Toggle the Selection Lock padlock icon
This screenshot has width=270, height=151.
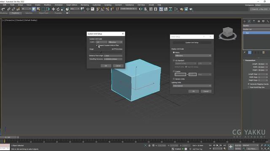pyautogui.click(x=149, y=146)
